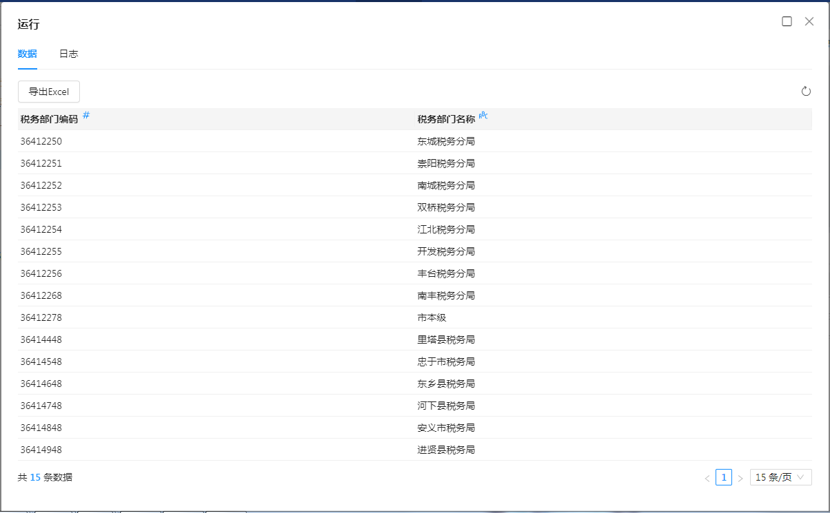Select the 东城税务分局 cell
Viewport: 830px width, 513px height.
446,141
